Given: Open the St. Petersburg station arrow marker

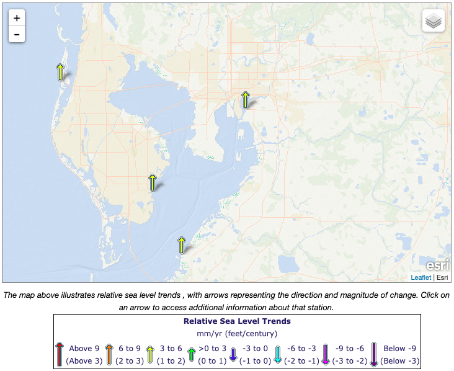Looking at the screenshot, I should tap(153, 182).
